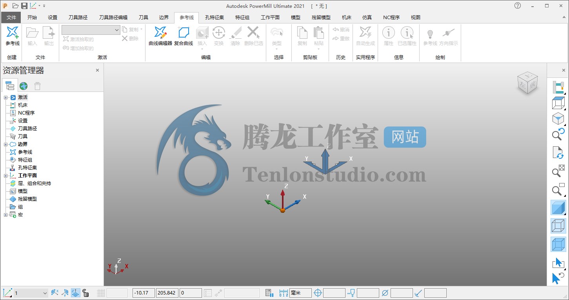Click the calculator icon in status bar

pos(269,293)
